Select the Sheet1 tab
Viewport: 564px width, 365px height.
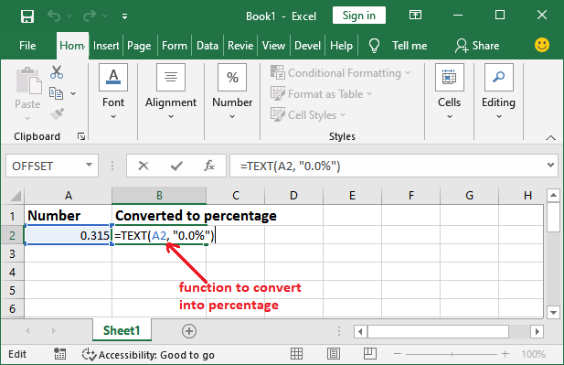[x=122, y=330]
